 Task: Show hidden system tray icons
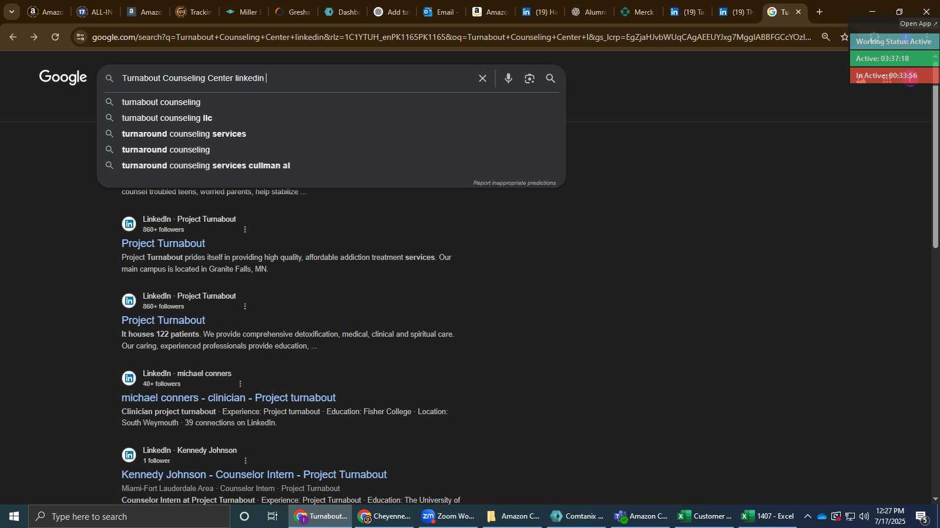(x=808, y=516)
